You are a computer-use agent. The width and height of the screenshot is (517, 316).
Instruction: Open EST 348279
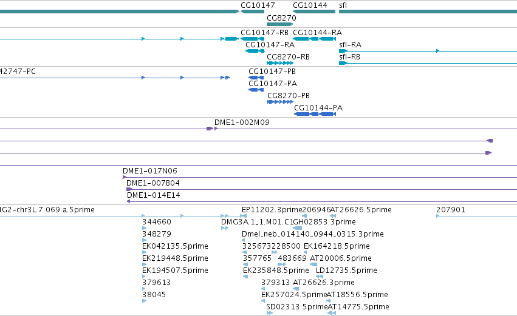tap(157, 234)
